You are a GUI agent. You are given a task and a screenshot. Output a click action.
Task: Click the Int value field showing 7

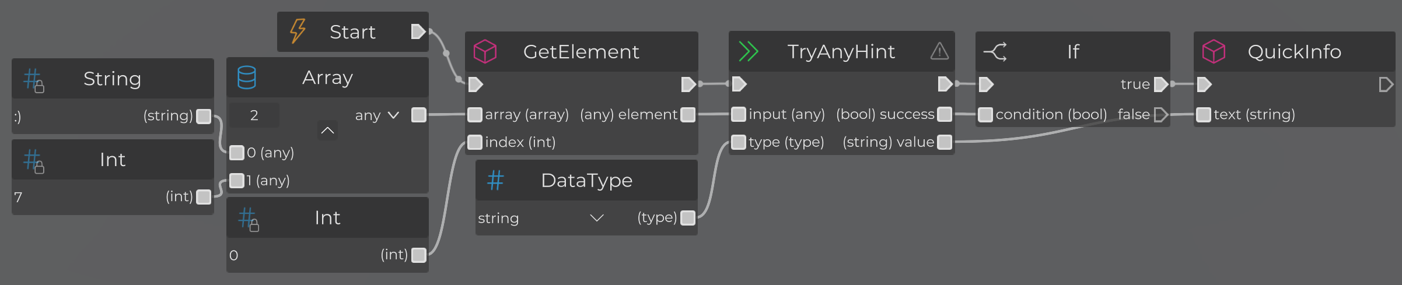(x=88, y=197)
